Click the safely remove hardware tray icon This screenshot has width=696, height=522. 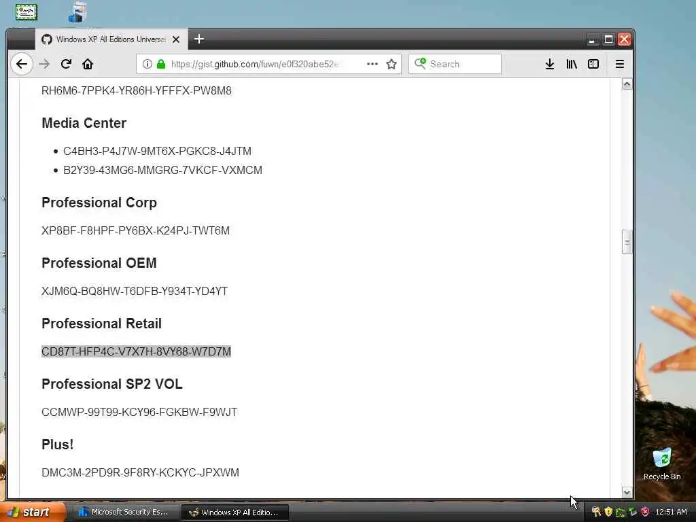tap(633, 512)
